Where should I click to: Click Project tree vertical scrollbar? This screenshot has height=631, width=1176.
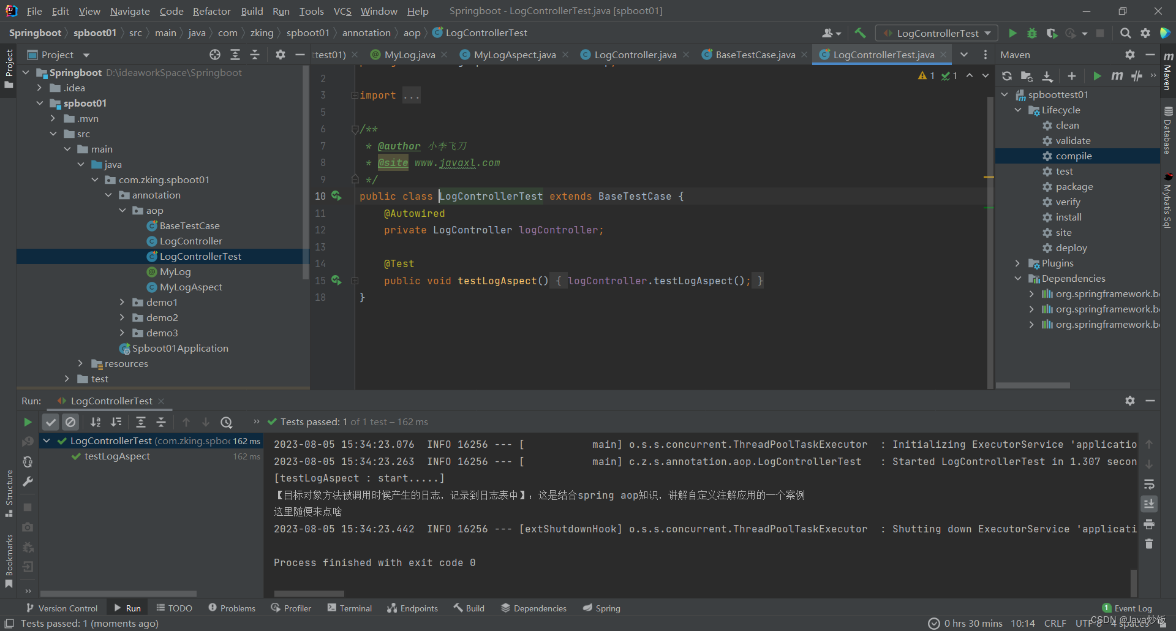tap(306, 173)
